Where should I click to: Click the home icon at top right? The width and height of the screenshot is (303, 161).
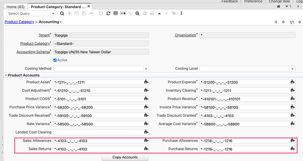(278, 7)
